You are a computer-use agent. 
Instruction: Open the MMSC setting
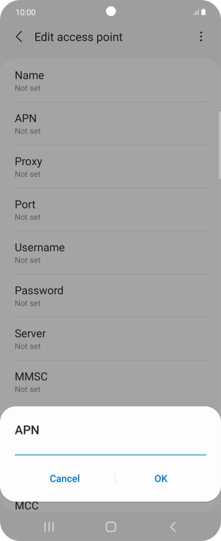(110, 382)
